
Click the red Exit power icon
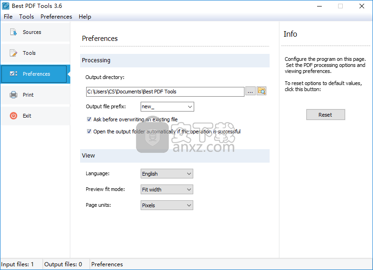pyautogui.click(x=14, y=116)
